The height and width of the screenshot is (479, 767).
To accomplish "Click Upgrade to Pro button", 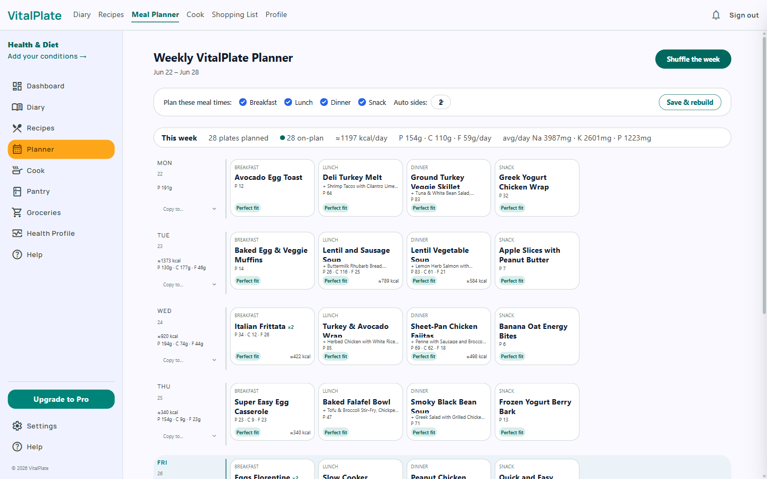I will (61, 399).
